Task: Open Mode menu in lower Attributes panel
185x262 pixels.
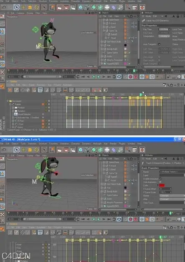Action: [148, 159]
